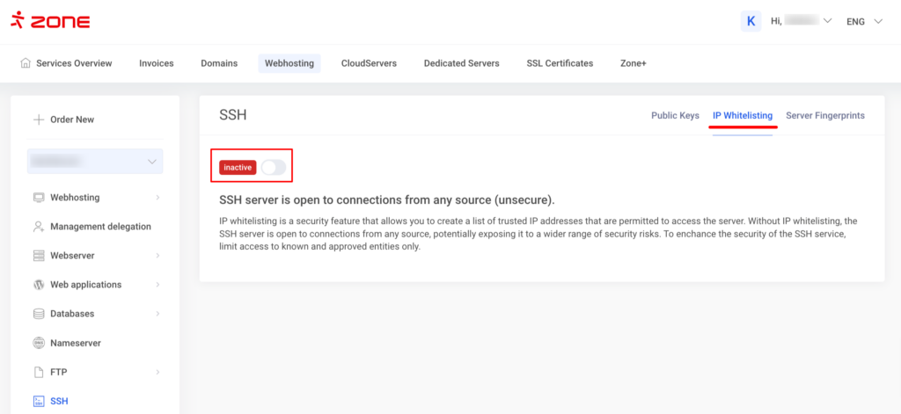
Task: Click the Webserver icon in sidebar
Action: tap(39, 256)
